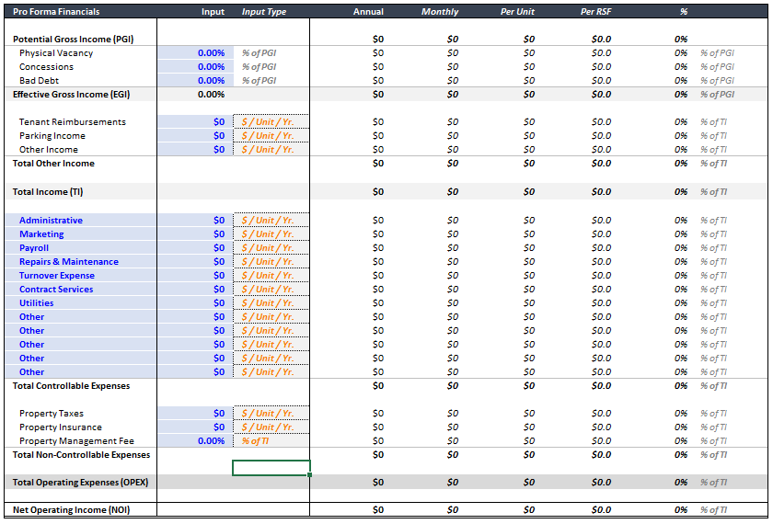This screenshot has width=773, height=524.
Task: Click the Property Taxes dollar input cell
Action: [195, 413]
